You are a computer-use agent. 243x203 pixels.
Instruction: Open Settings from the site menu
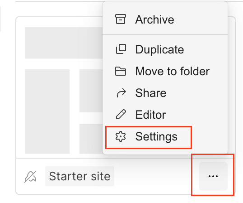pos(165,136)
